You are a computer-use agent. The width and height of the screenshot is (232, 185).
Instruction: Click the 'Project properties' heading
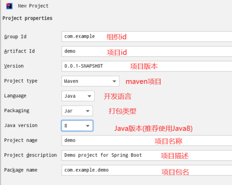click(x=28, y=18)
